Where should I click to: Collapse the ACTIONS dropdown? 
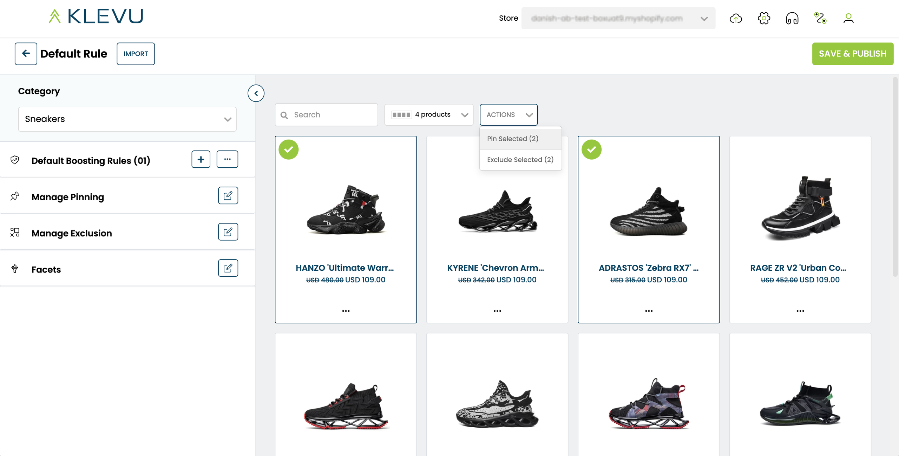pos(508,115)
